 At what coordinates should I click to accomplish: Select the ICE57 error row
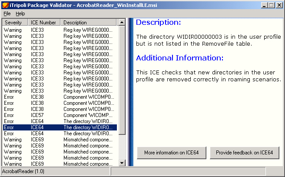click(60, 115)
